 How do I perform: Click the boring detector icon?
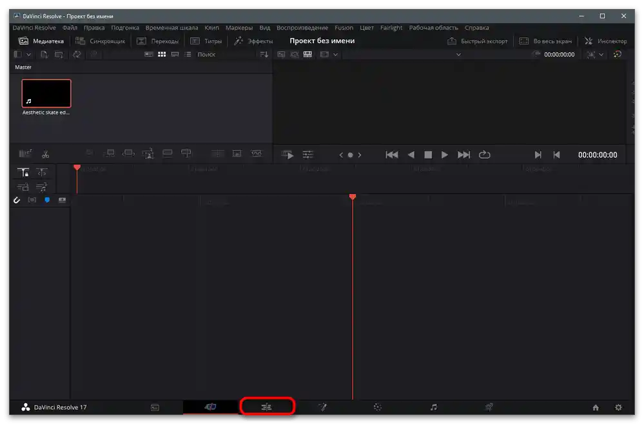(25, 154)
